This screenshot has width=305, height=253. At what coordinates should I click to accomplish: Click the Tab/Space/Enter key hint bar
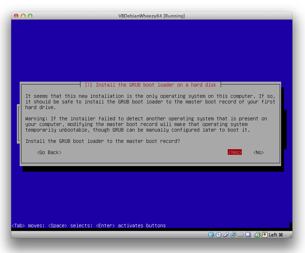tap(89, 226)
